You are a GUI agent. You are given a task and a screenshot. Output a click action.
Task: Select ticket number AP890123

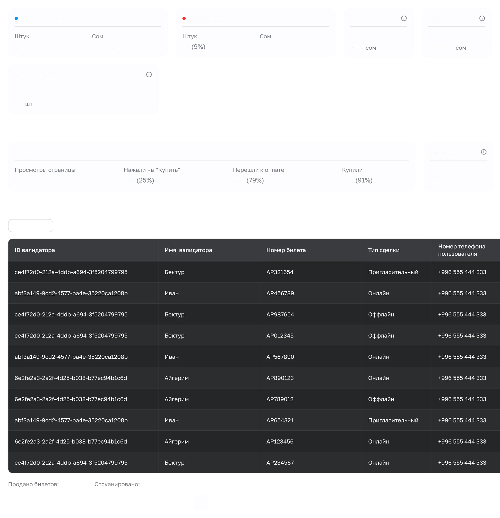click(x=280, y=378)
